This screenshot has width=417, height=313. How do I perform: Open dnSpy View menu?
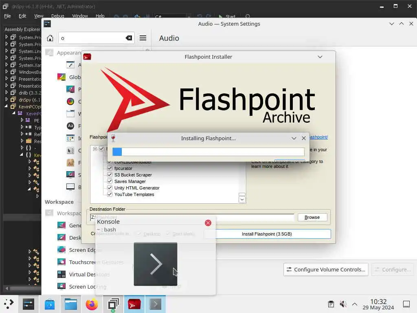click(39, 16)
